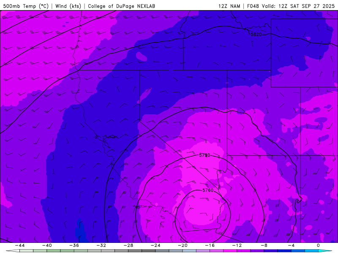Click the -16 colorbar tick label
The height and width of the screenshot is (253, 338).
(x=210, y=245)
